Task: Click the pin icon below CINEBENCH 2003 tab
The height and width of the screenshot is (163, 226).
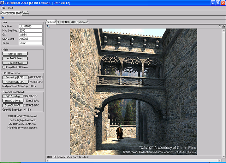Action: [2, 18]
